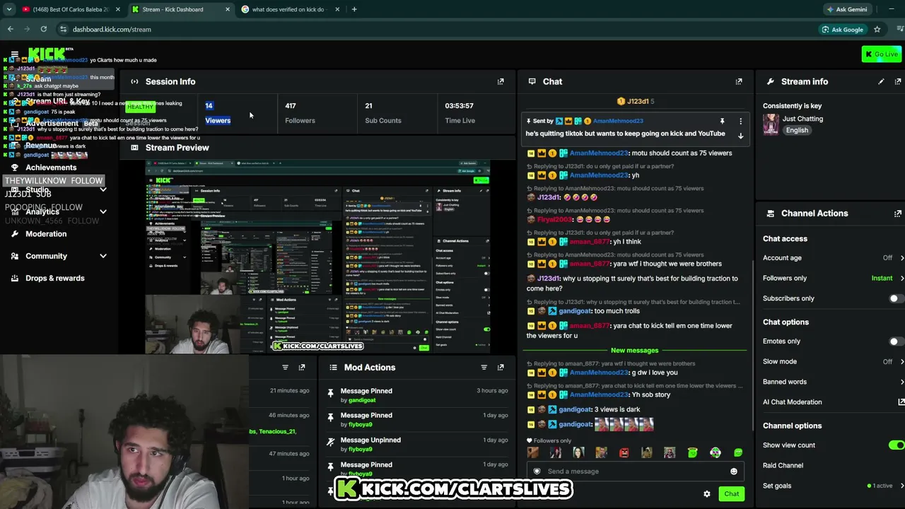The height and width of the screenshot is (509, 905).
Task: Pop out the Channel Actions panel
Action: pyautogui.click(x=898, y=213)
